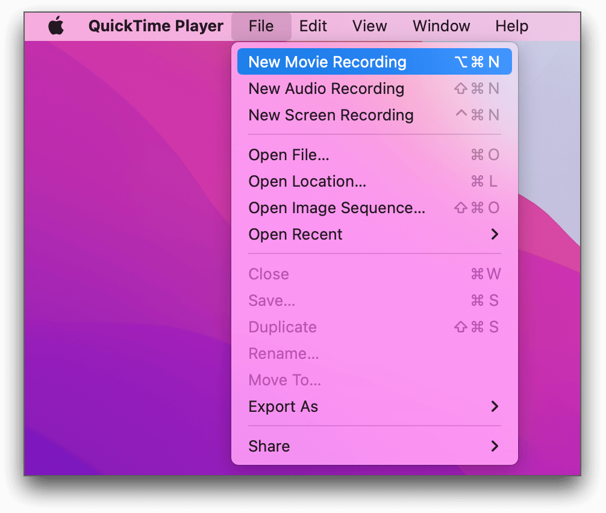Click the Export As disclosure arrow

[x=495, y=406]
